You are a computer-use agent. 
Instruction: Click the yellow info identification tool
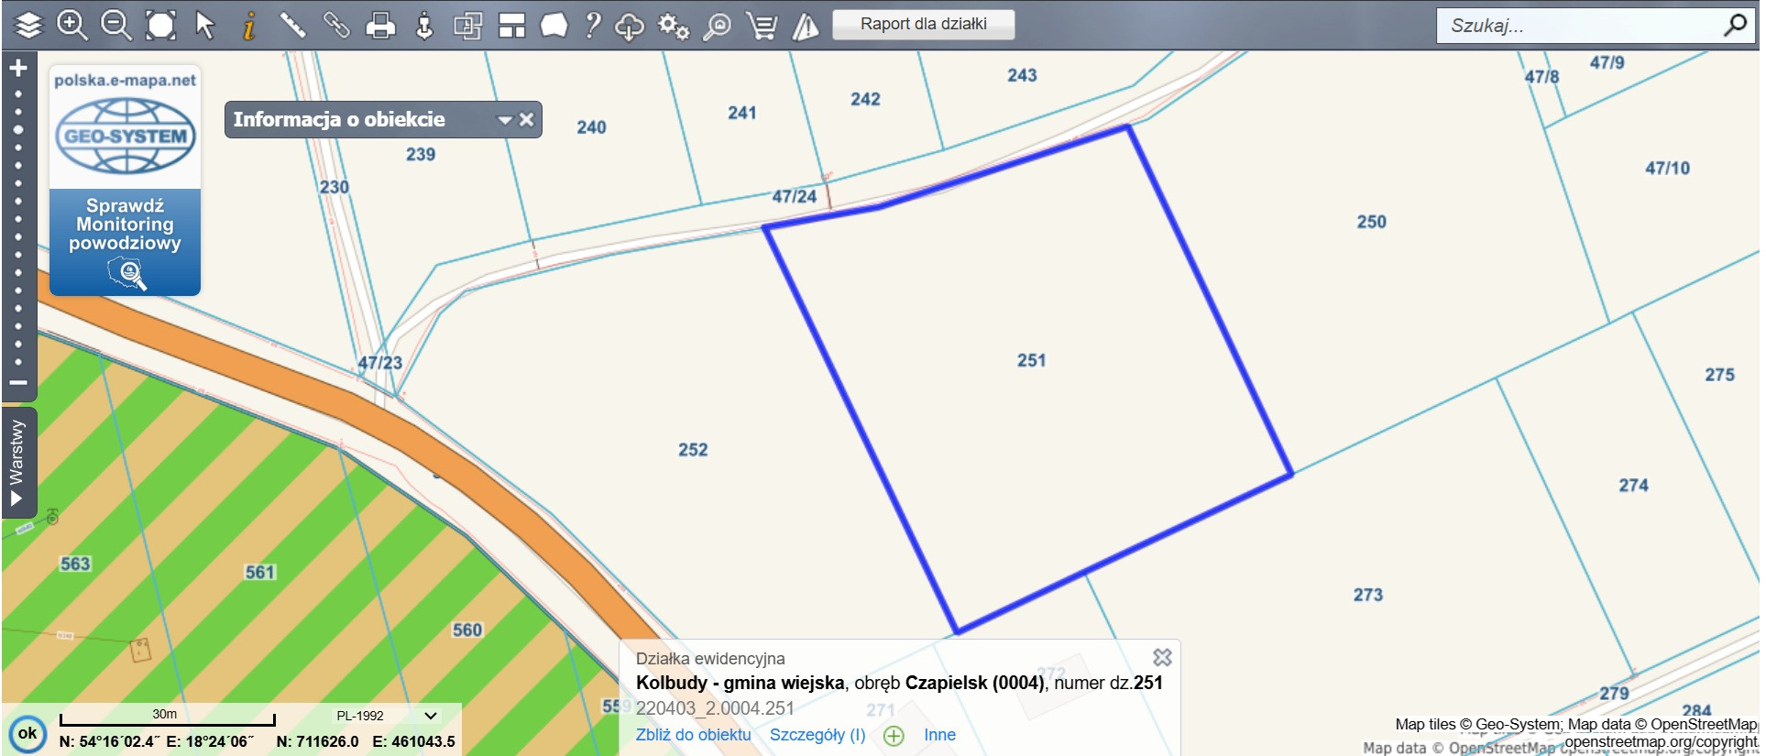[x=248, y=25]
